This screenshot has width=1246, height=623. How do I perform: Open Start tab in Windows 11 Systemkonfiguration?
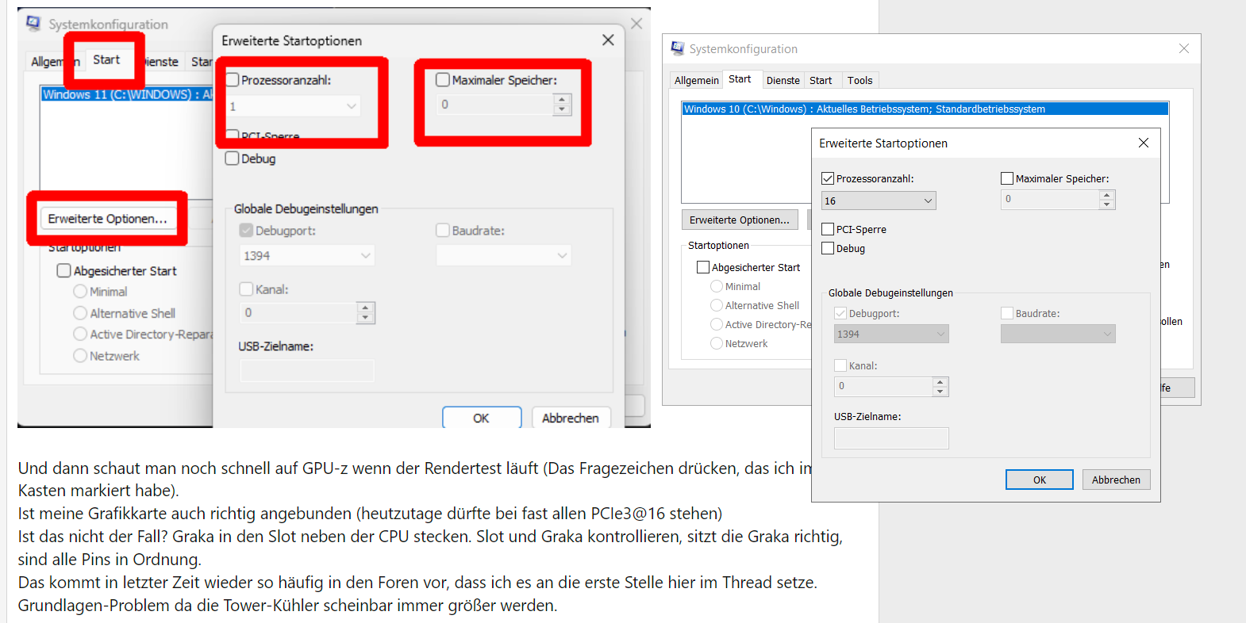pos(106,59)
